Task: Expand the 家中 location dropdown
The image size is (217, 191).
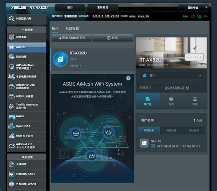Action: tap(171, 76)
